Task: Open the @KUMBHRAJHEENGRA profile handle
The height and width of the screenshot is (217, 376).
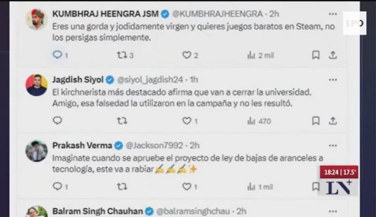Action: (x=218, y=14)
